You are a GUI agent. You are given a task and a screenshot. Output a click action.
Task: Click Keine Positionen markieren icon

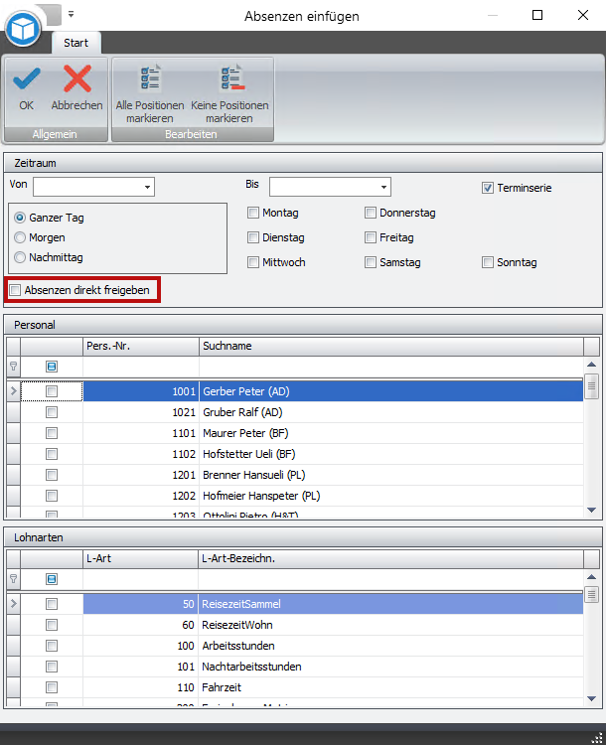tap(229, 79)
